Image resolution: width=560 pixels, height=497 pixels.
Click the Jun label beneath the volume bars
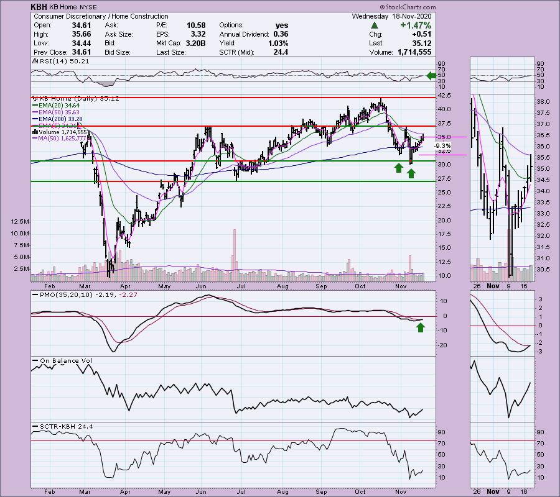(x=201, y=286)
